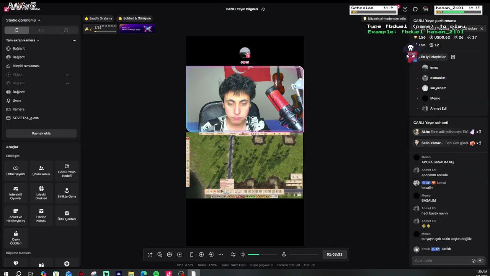Open CANLI Yayın Hedefi tool
Screen dimensions: 490x276
click(x=67, y=171)
